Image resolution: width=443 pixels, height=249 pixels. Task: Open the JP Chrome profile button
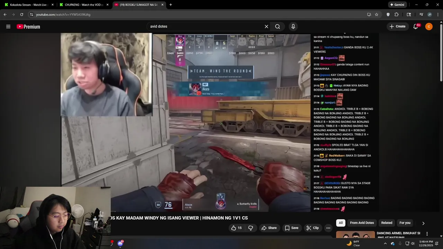coord(430,15)
